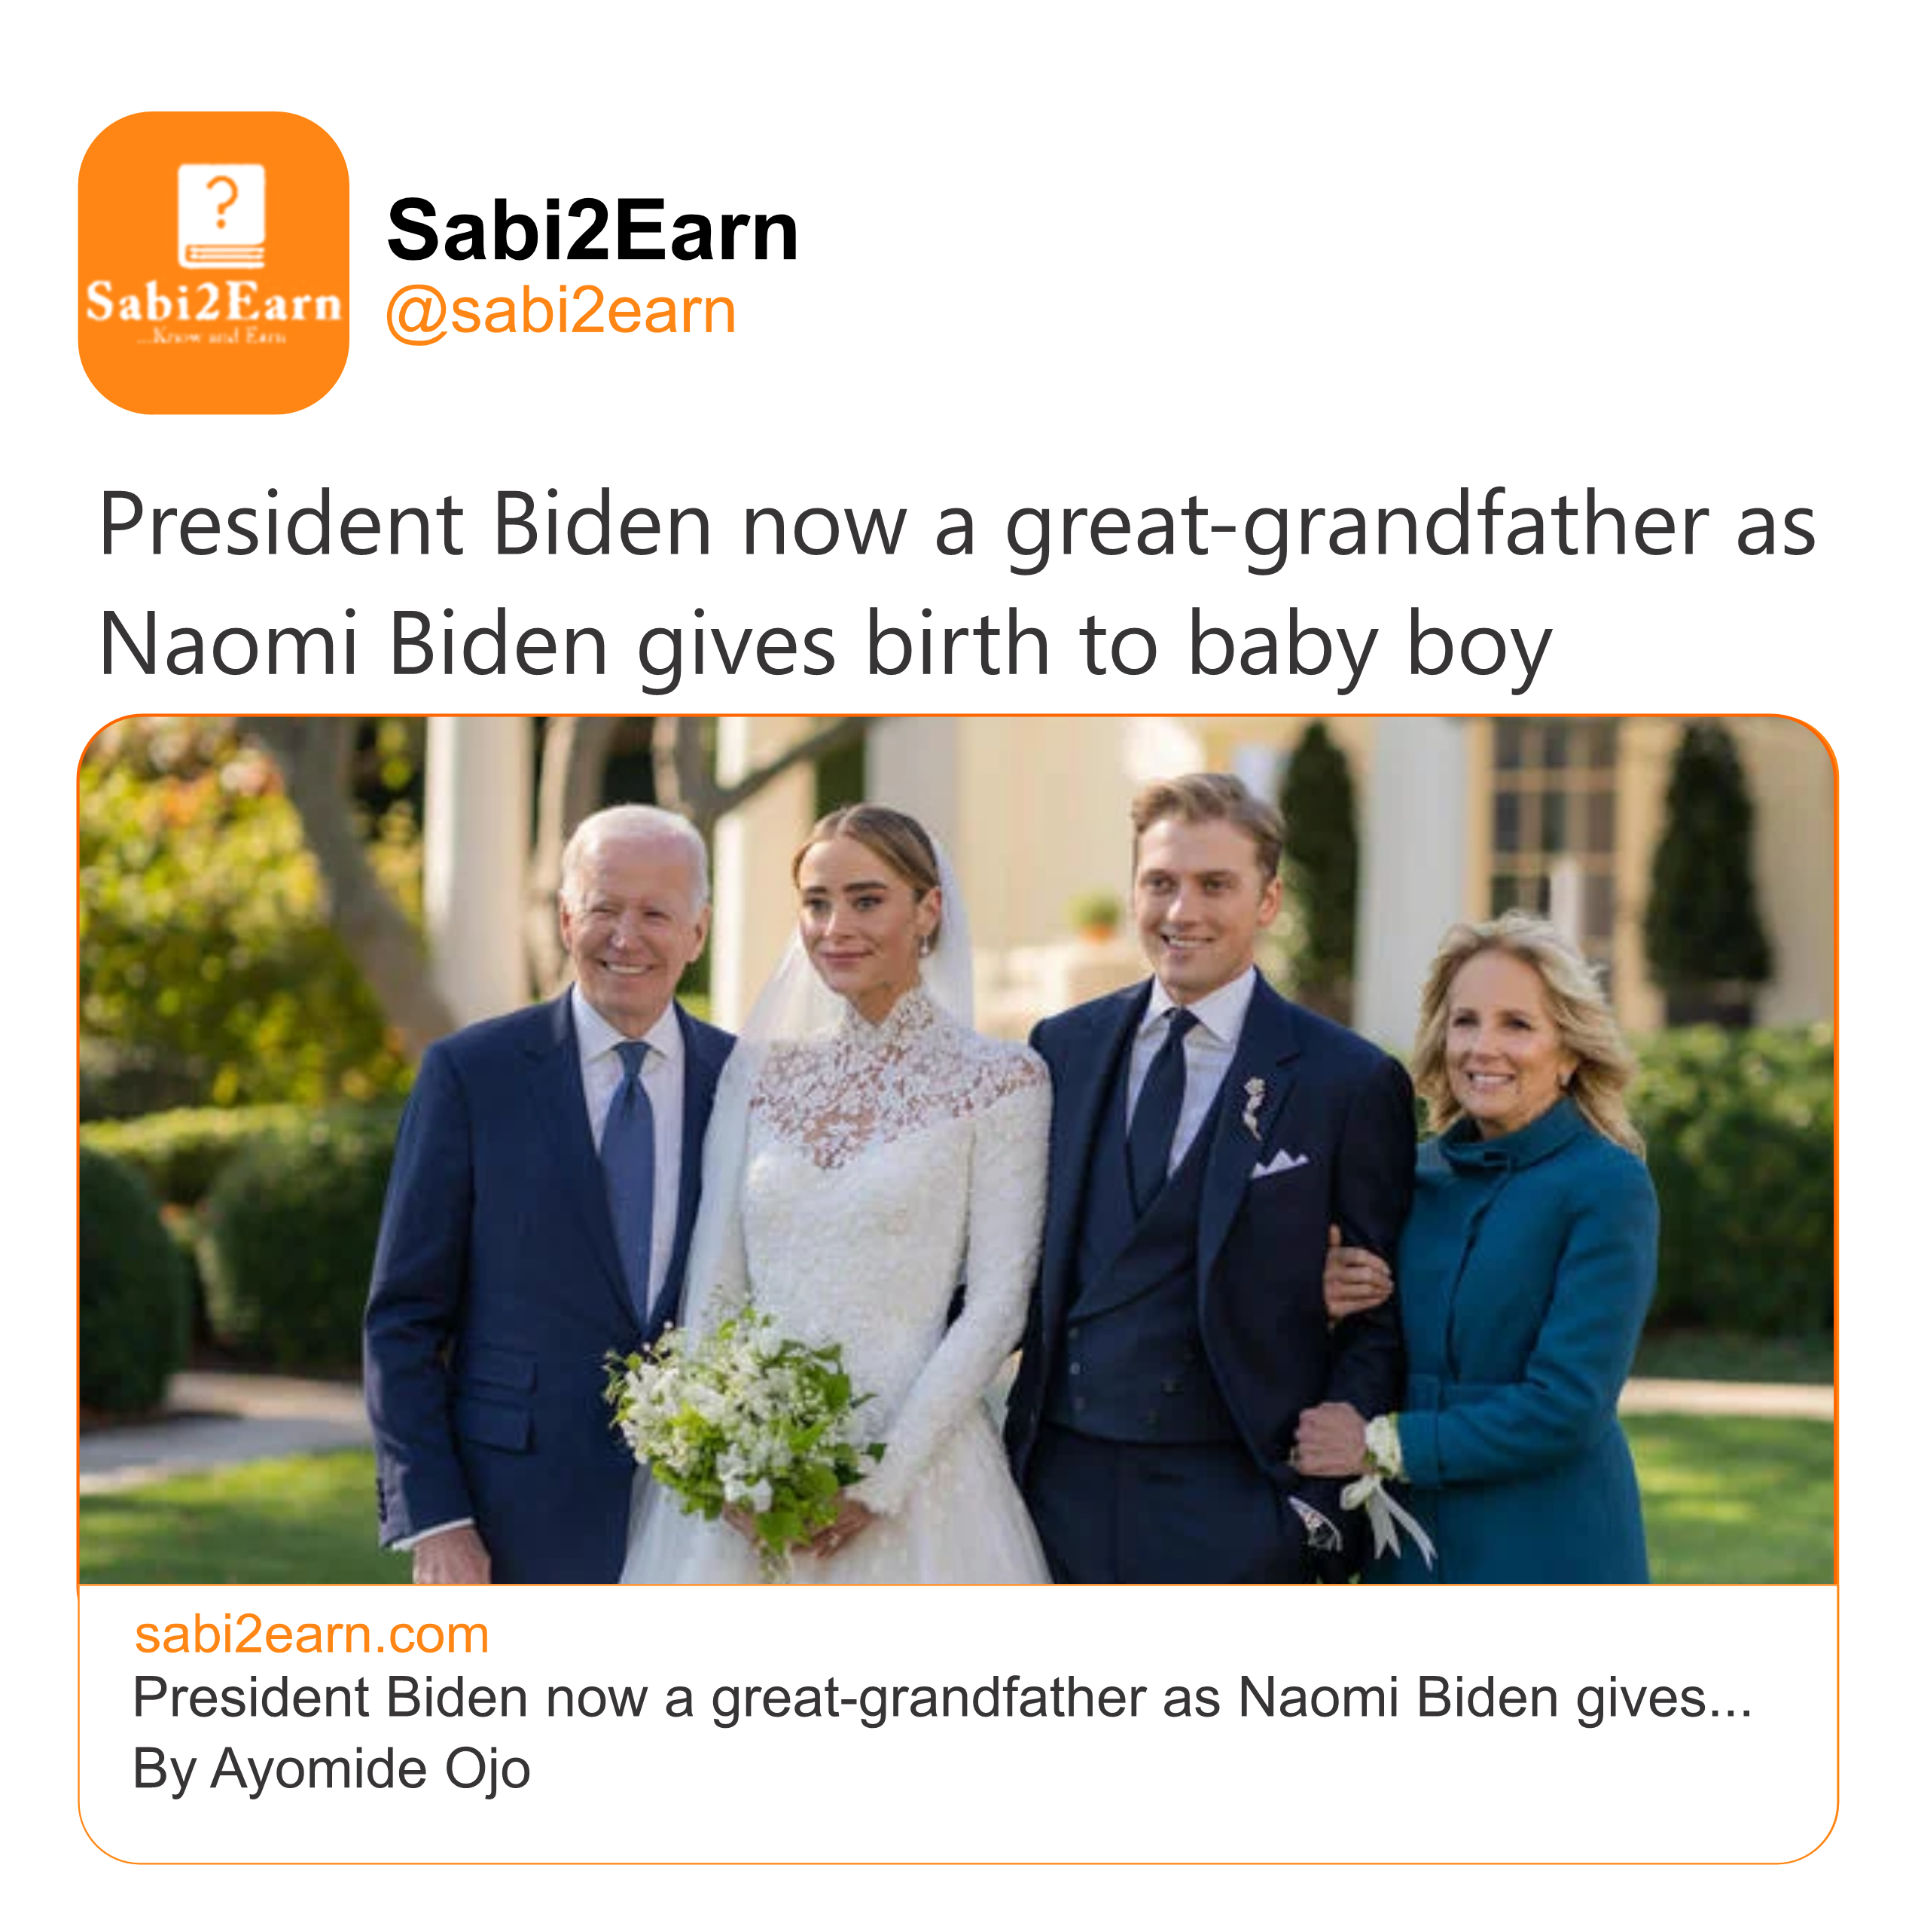The height and width of the screenshot is (1932, 1915).
Task: Click the groom's white pocket square
Action: point(1279,1163)
